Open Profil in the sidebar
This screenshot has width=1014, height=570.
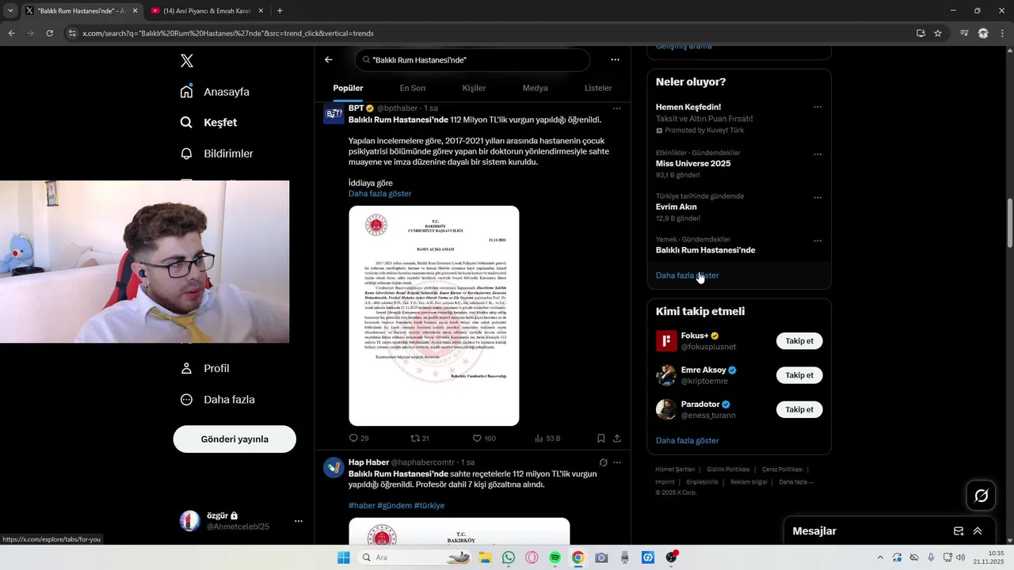tap(204, 369)
